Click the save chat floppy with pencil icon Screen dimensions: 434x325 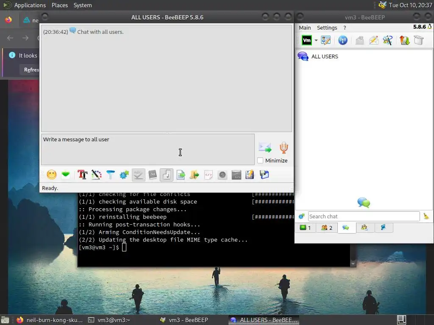[x=250, y=175]
